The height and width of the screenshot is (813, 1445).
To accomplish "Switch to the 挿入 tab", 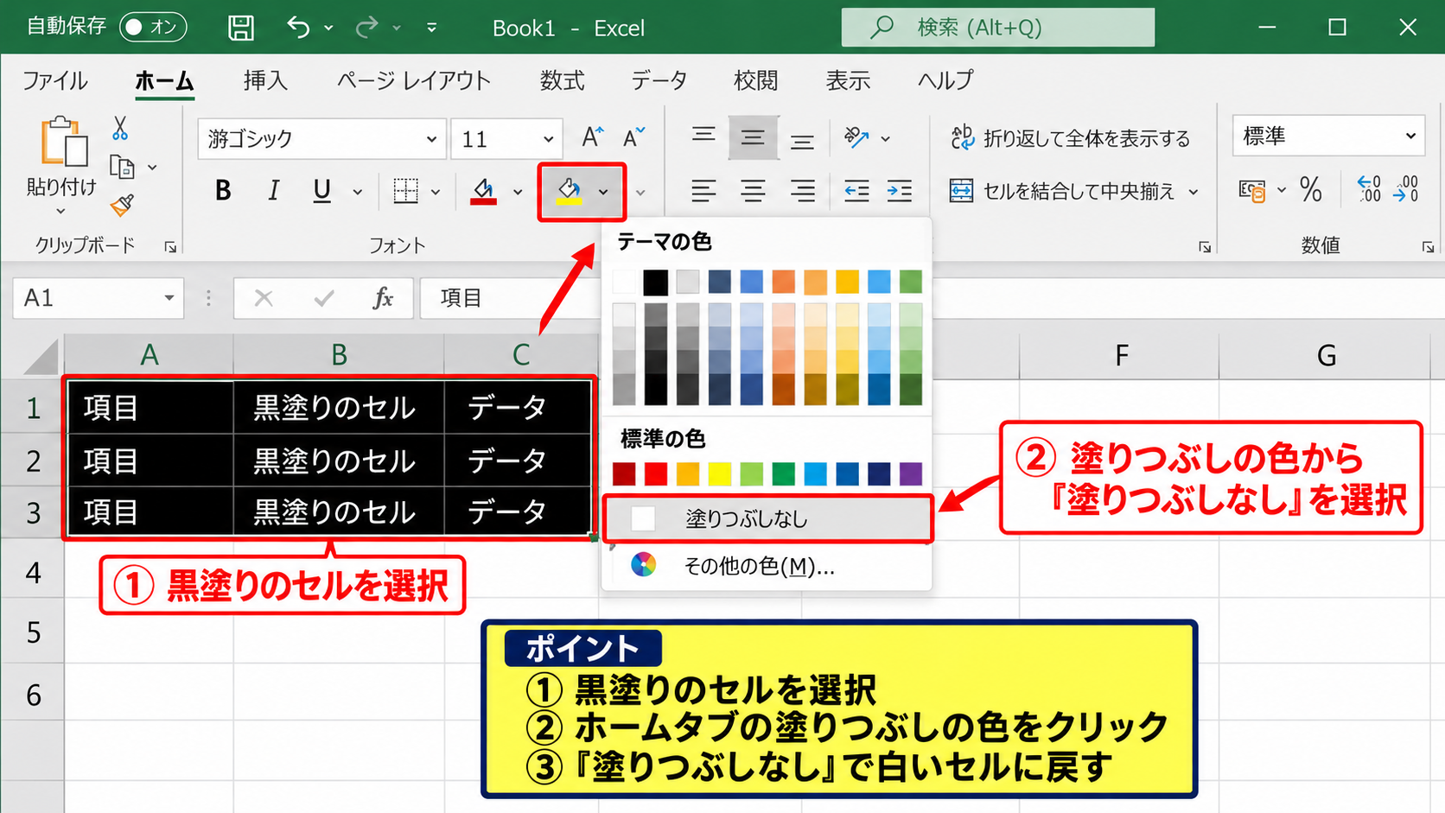I will coord(265,80).
